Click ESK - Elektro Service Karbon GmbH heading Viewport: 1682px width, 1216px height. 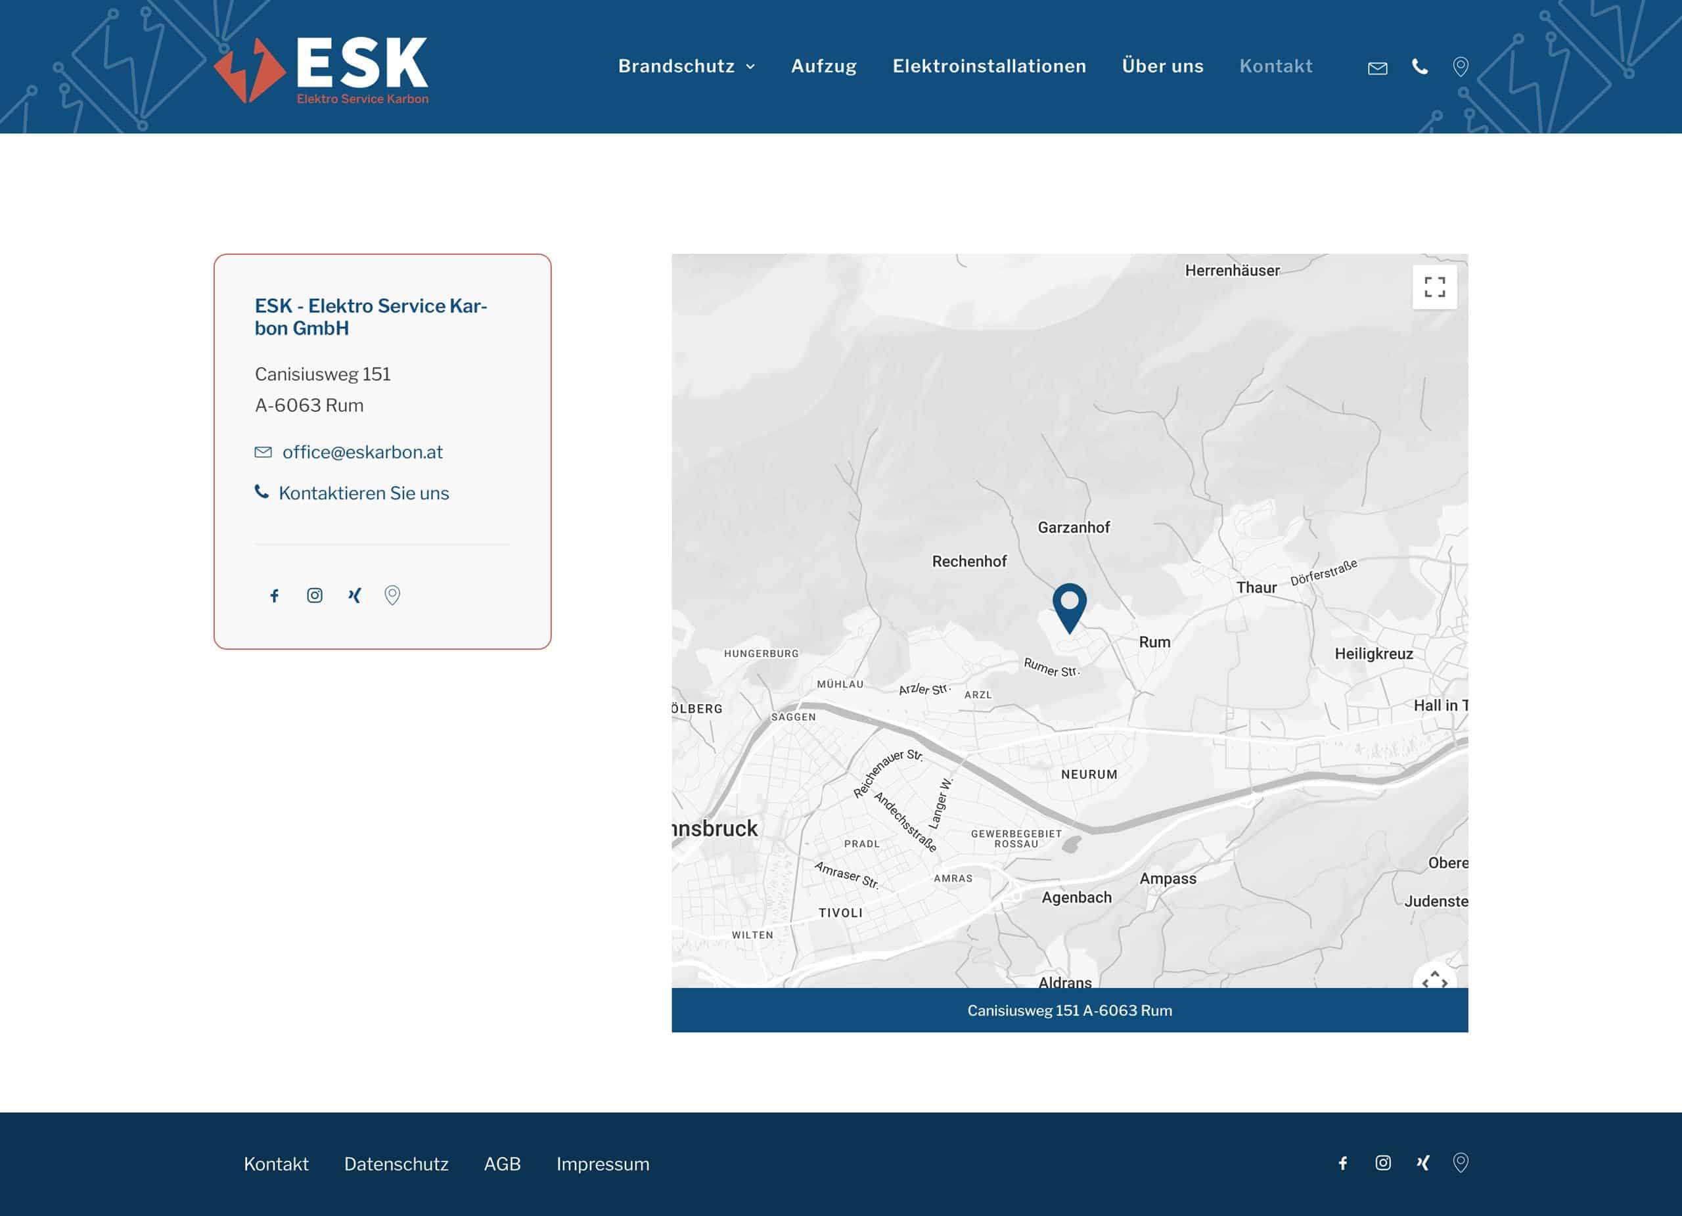pyautogui.click(x=371, y=317)
